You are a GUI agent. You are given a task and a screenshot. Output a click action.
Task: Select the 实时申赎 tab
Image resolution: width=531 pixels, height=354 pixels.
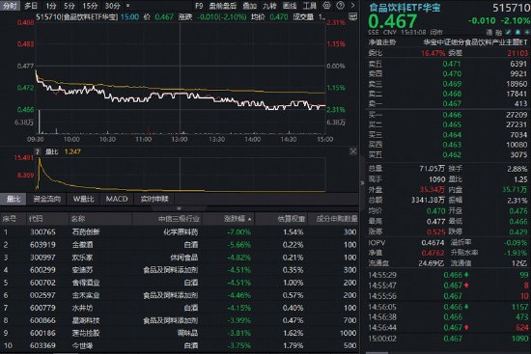pos(154,199)
